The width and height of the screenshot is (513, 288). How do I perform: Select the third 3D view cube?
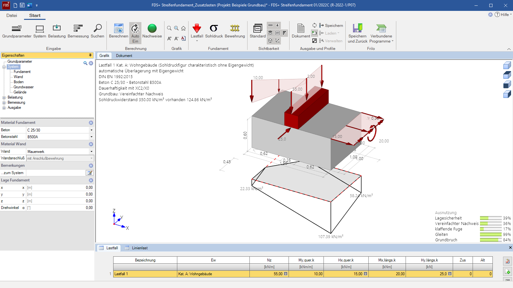507,85
